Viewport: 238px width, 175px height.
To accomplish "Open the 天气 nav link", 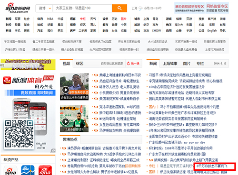I will coord(93,19).
